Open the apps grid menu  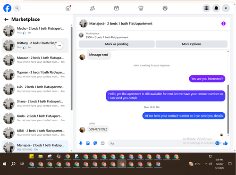point(206,8)
